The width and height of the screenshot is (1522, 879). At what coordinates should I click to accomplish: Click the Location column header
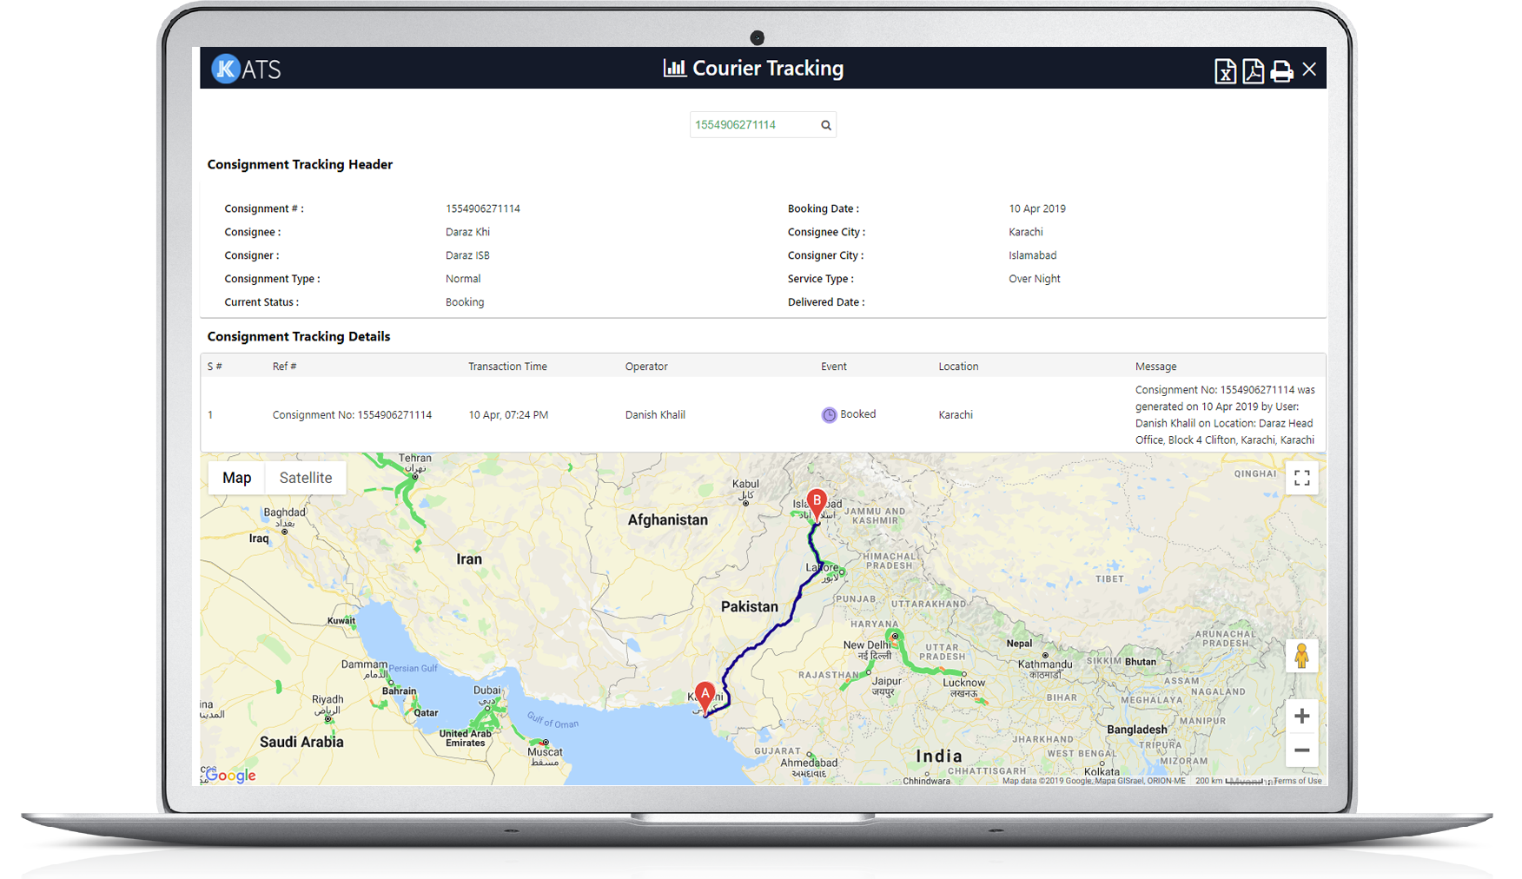(958, 367)
